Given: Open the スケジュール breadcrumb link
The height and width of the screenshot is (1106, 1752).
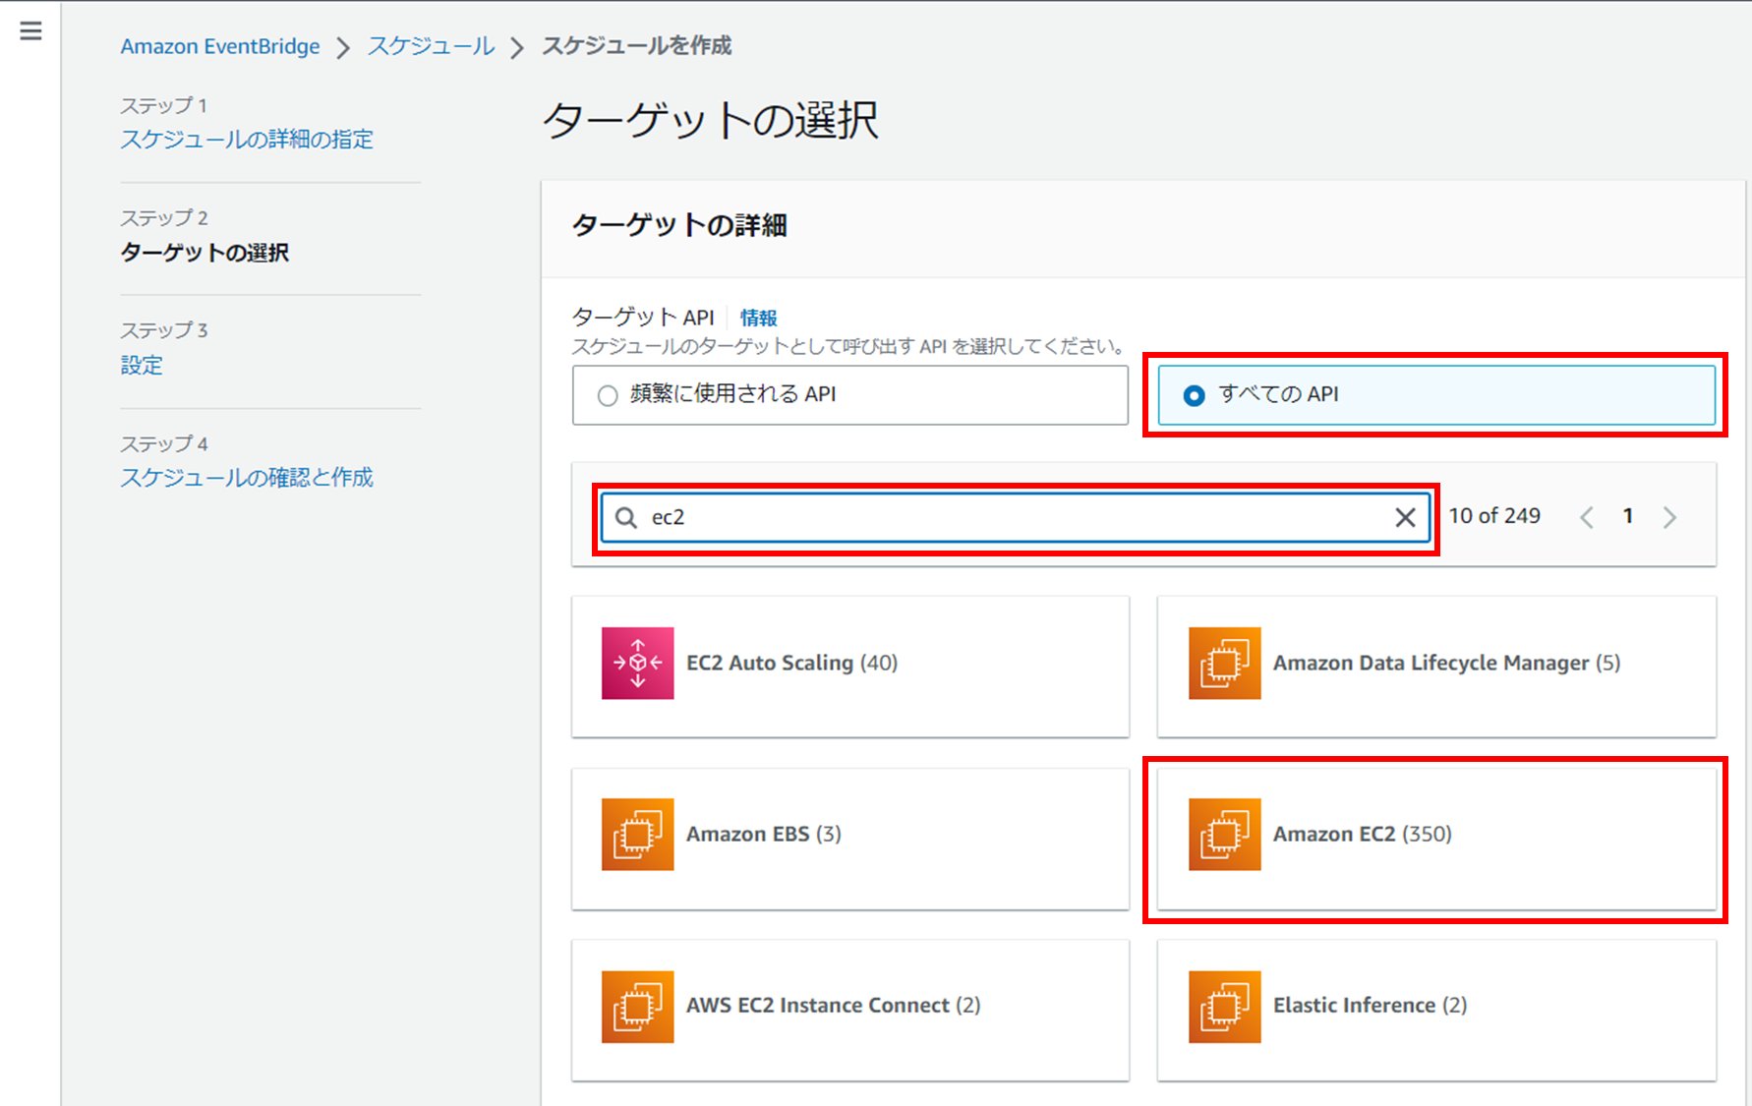Looking at the screenshot, I should click(430, 45).
